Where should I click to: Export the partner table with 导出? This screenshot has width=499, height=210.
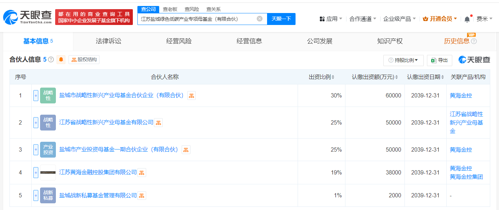440,60
